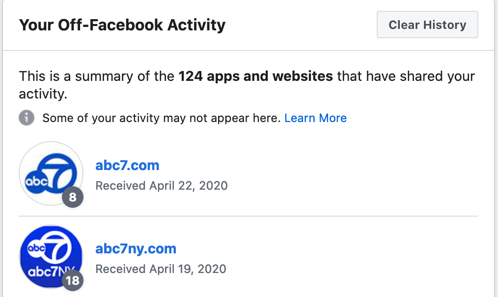Click 'This is a summary of the' text
This screenshot has height=297, width=498.
97,76
